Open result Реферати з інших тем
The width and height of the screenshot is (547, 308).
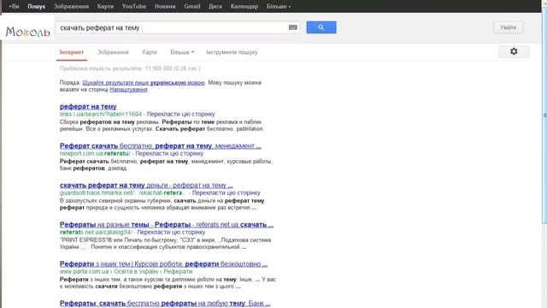(x=163, y=264)
